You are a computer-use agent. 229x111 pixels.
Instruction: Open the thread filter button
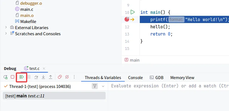(95, 86)
